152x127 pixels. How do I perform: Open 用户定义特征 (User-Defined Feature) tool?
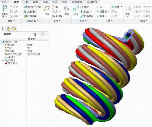tap(32, 7)
